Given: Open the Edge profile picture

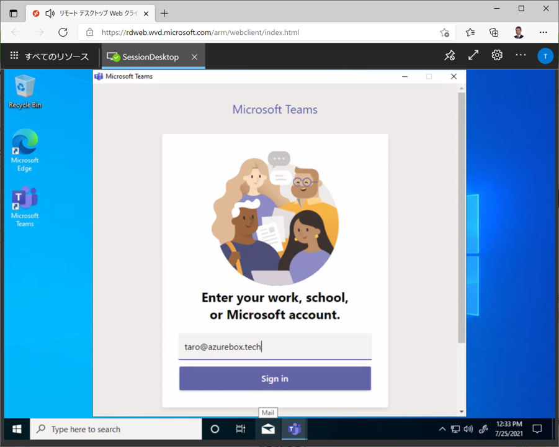Looking at the screenshot, I should (519, 32).
